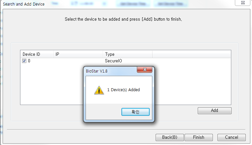Go back with the Back(B) button
This screenshot has height=145, width=252.
click(169, 137)
